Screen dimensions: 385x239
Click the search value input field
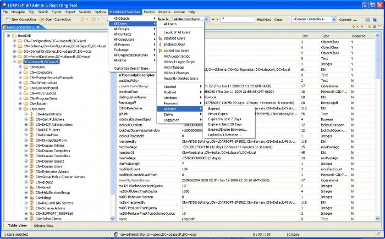[x=238, y=19]
